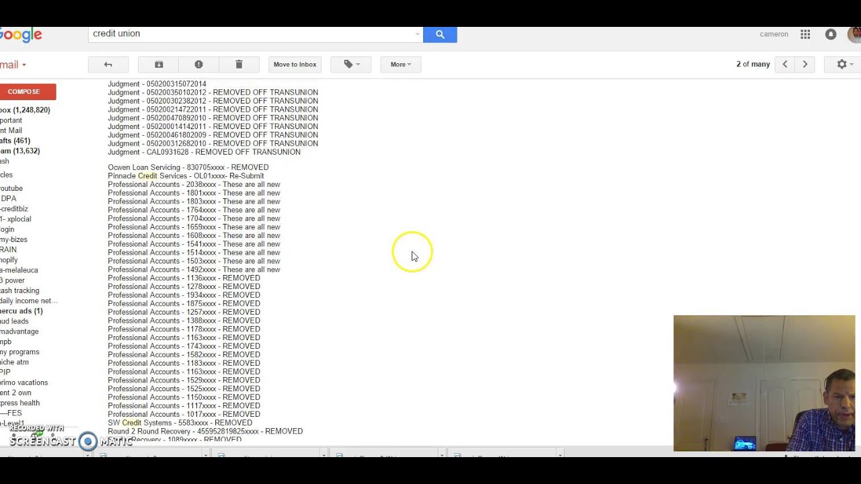This screenshot has height=484, width=861.
Task: Go to the older conversation arrow
Action: (804, 65)
